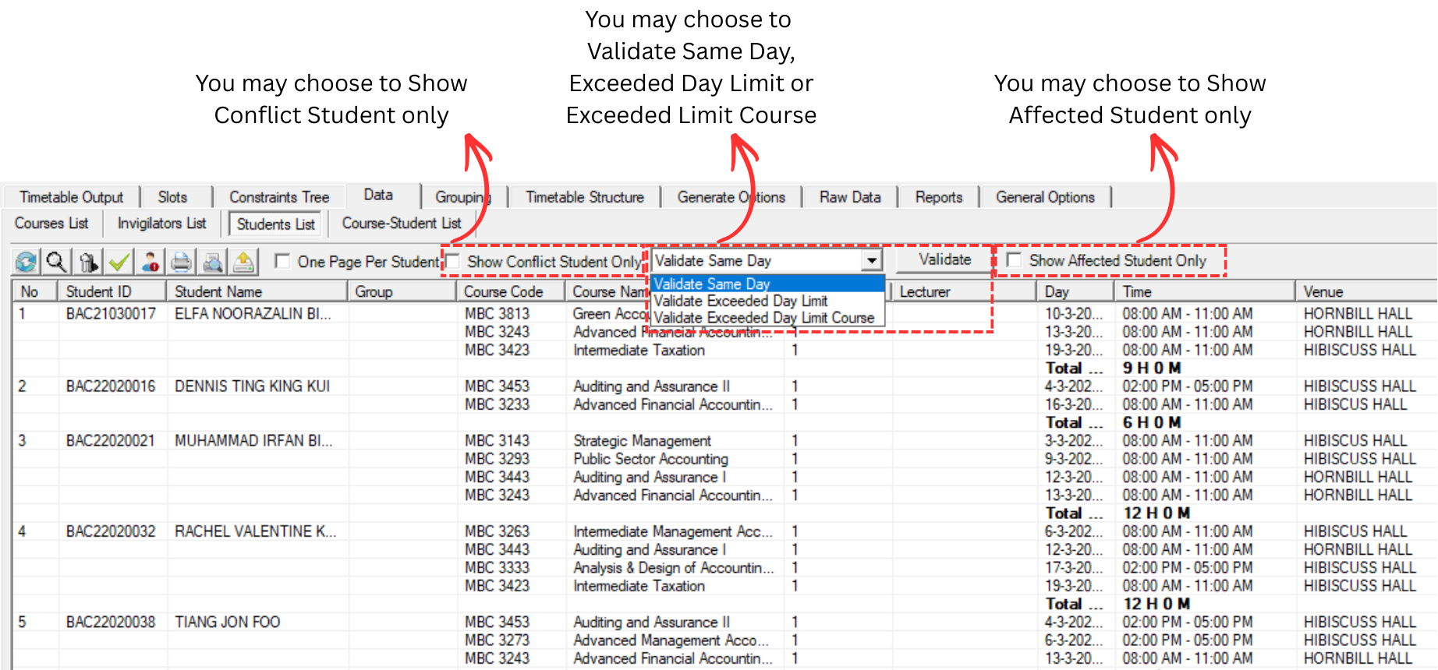Screen dimensions: 1438x670
Task: Click student ID BAC22020038
Action: point(111,622)
